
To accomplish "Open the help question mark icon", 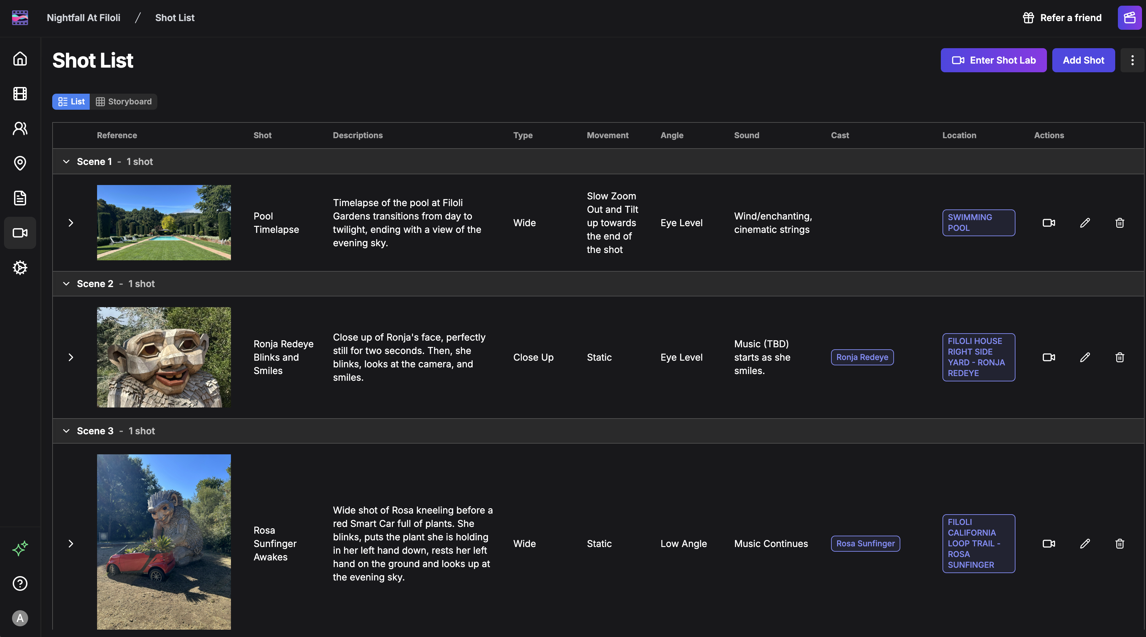I will click(x=20, y=583).
